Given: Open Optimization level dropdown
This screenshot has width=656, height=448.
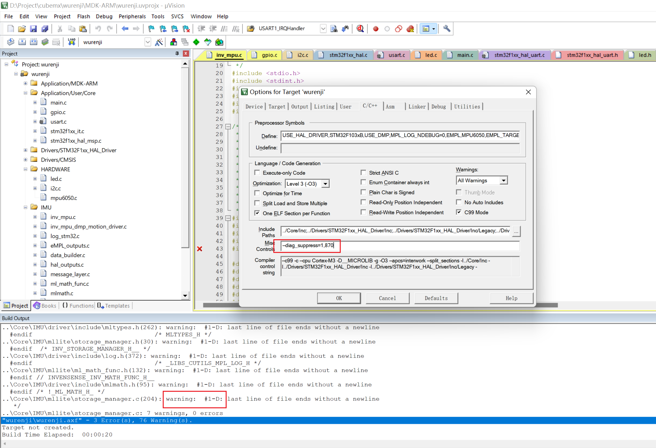Looking at the screenshot, I should click(325, 183).
